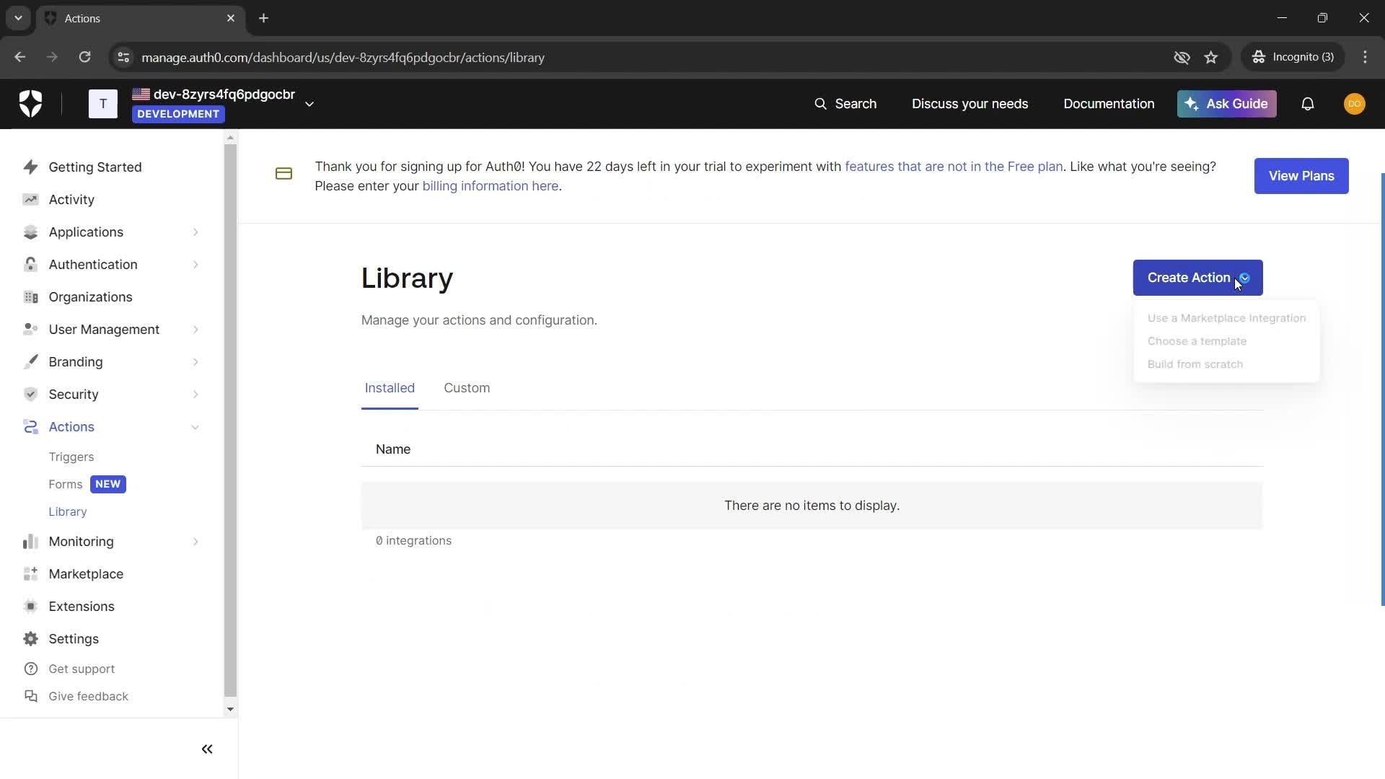Open Activity in the sidebar

[71, 200]
